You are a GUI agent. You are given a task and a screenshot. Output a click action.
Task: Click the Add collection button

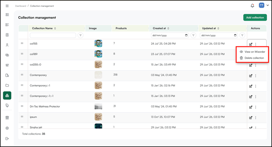255,17
